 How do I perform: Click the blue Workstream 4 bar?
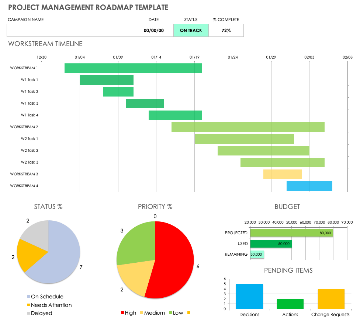pos(309,186)
